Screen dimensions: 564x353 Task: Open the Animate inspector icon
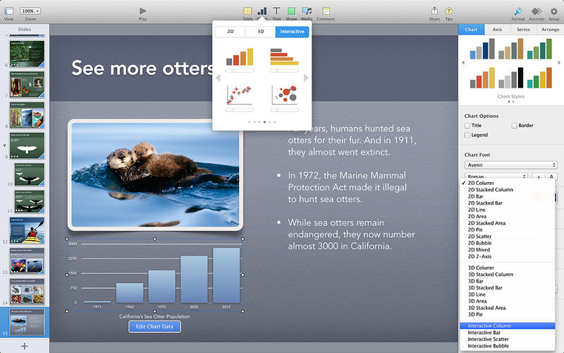[537, 11]
